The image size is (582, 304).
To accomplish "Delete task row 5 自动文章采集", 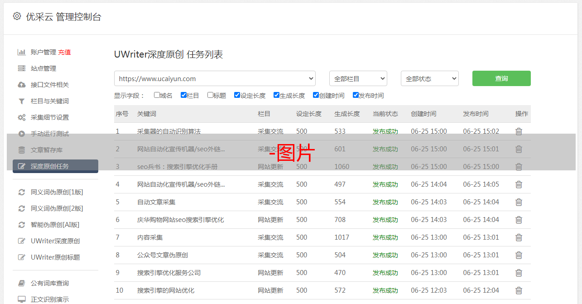I will 519,202.
